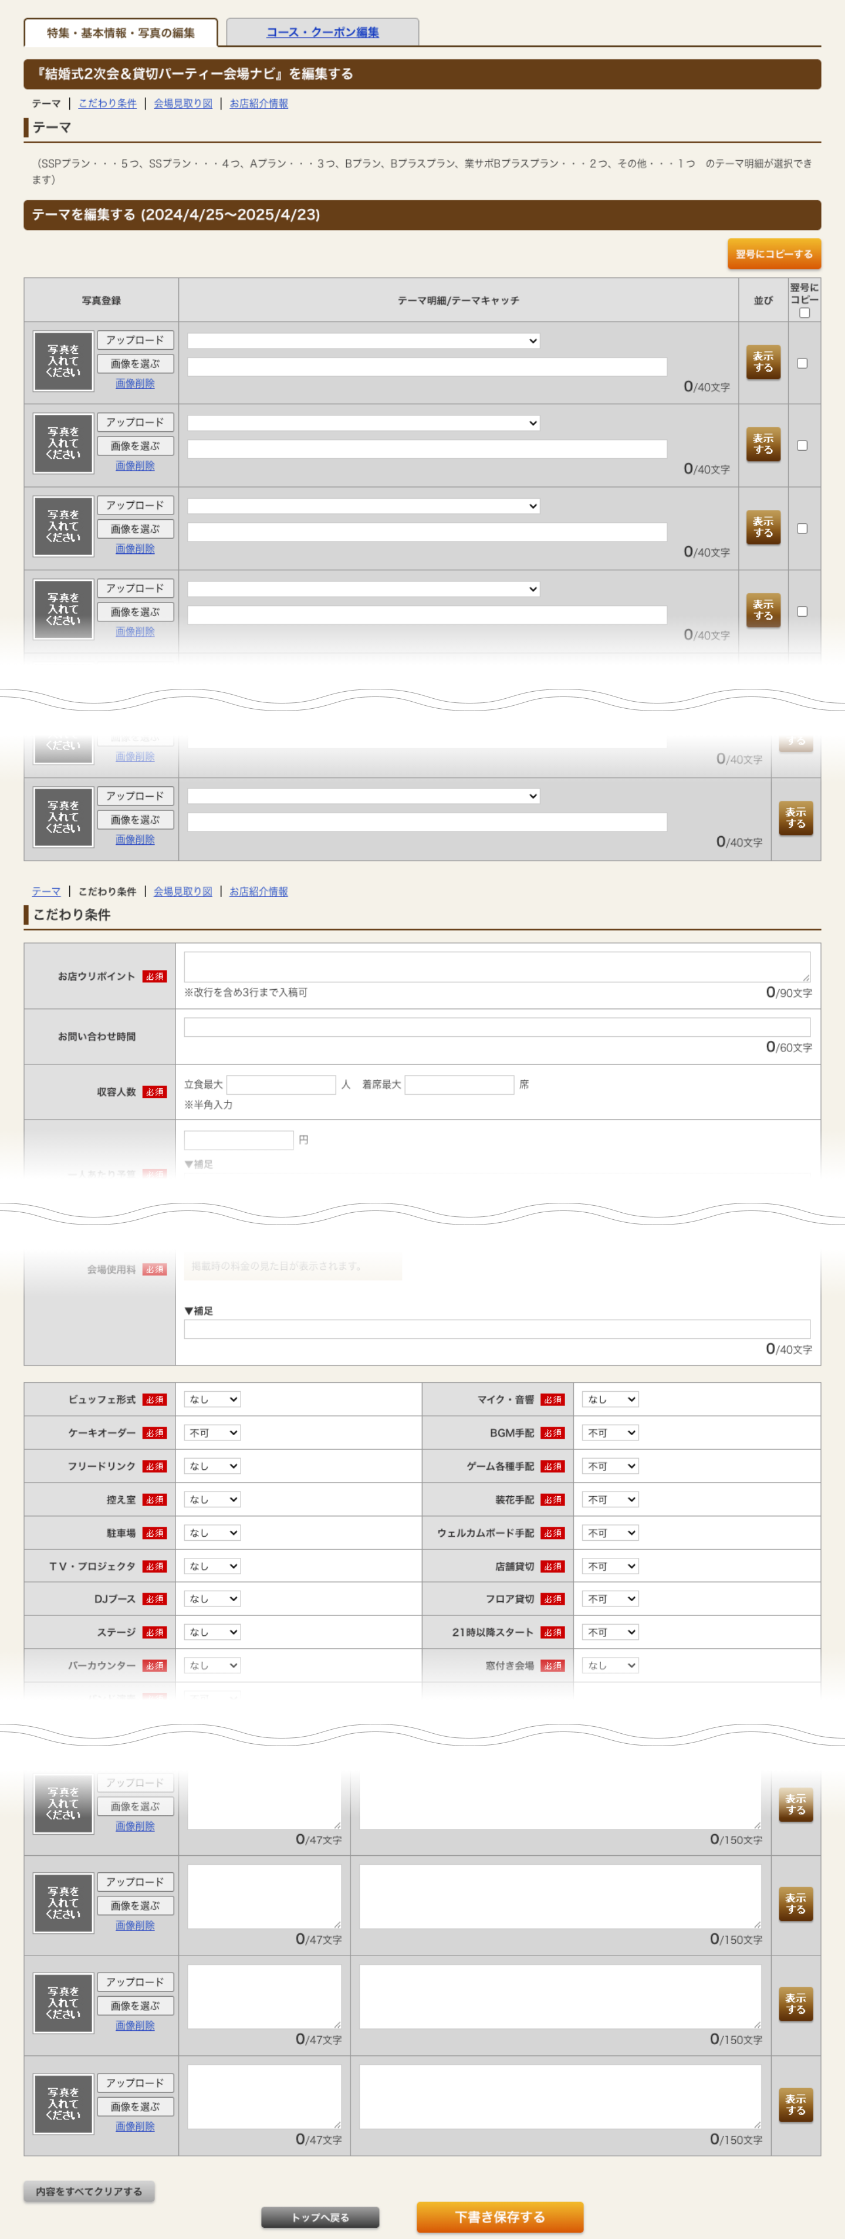Open the マイク・音響 dropdown
The width and height of the screenshot is (845, 2239).
tap(610, 1399)
